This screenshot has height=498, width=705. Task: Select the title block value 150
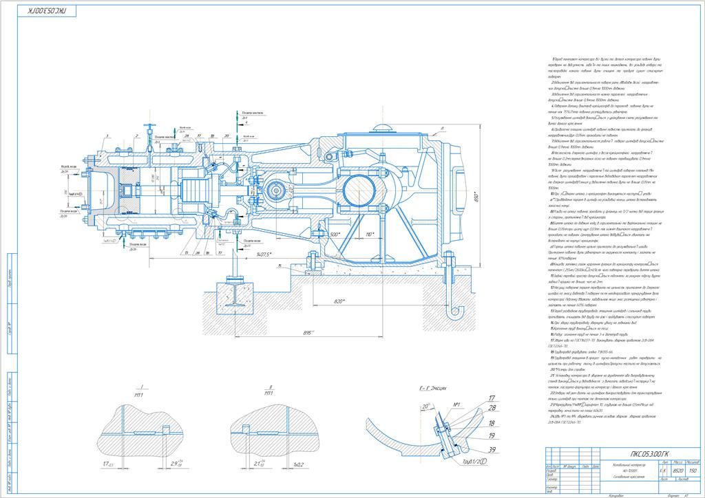point(693,471)
